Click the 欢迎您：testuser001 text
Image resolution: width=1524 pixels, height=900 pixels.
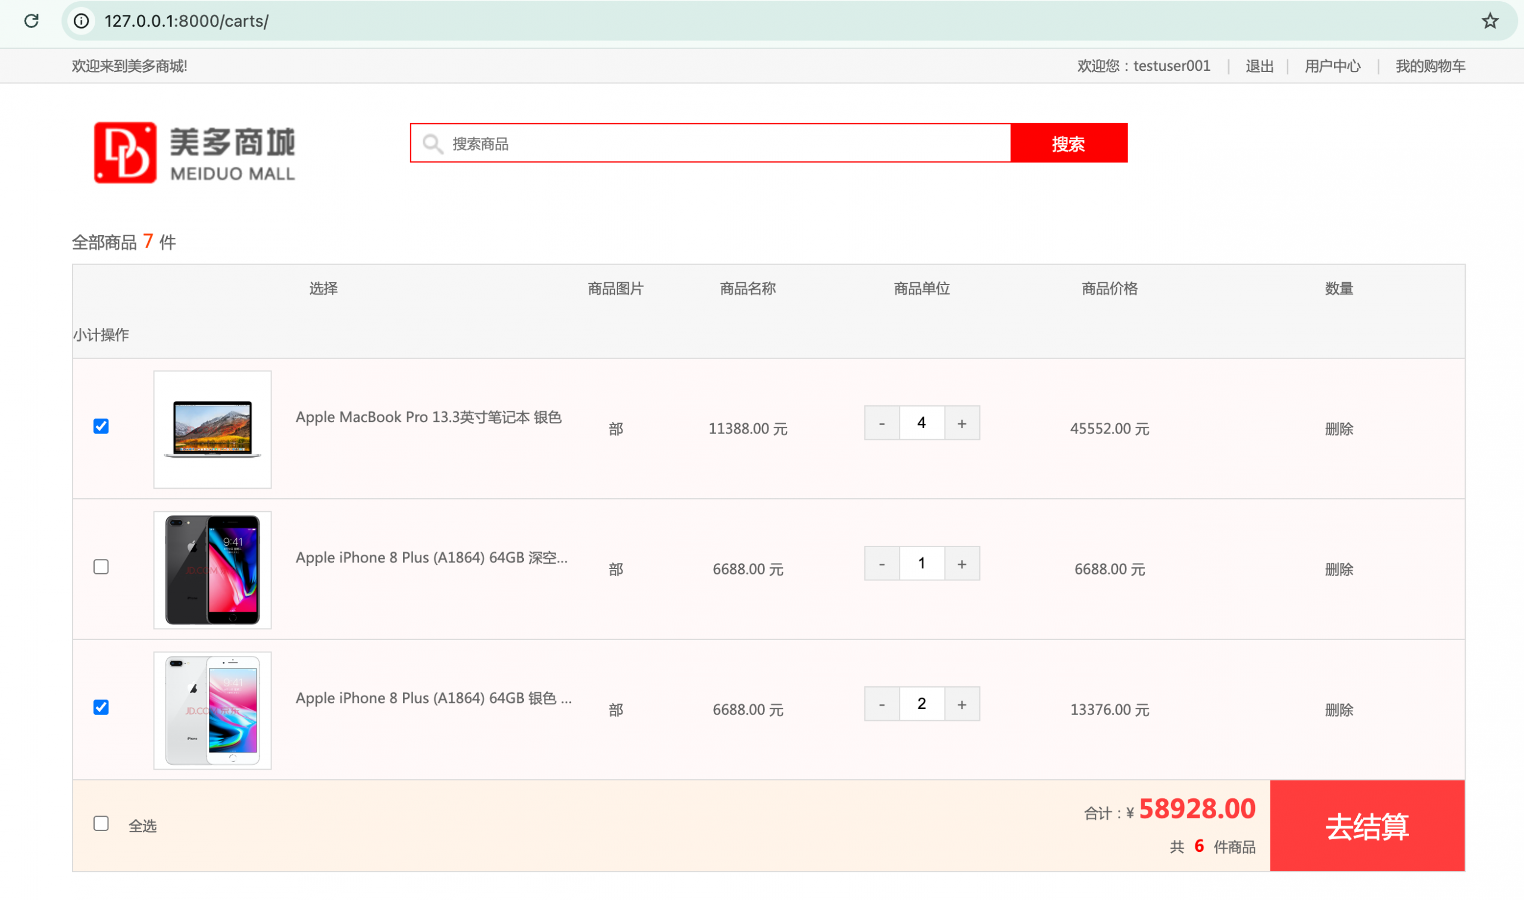pyautogui.click(x=1143, y=65)
